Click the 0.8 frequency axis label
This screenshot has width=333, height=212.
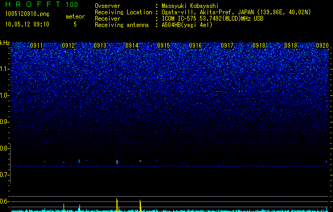pyautogui.click(x=4, y=148)
